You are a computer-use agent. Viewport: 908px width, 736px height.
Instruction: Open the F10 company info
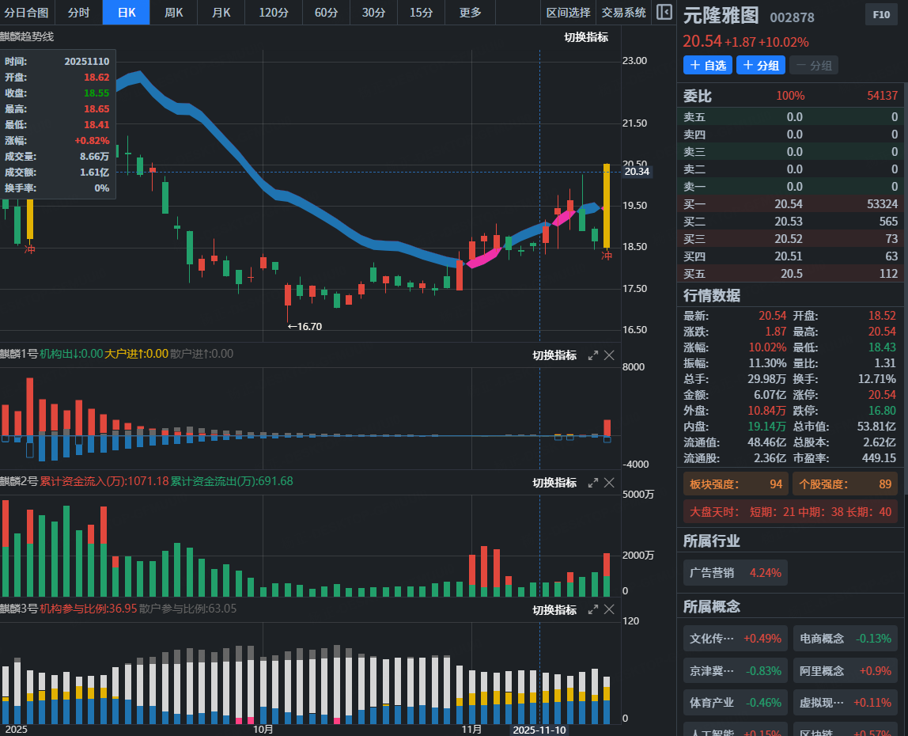click(880, 15)
